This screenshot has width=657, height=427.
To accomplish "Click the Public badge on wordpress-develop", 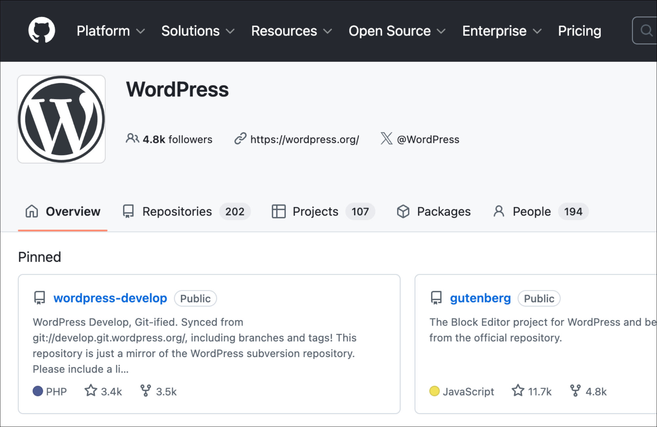I will coord(195,298).
